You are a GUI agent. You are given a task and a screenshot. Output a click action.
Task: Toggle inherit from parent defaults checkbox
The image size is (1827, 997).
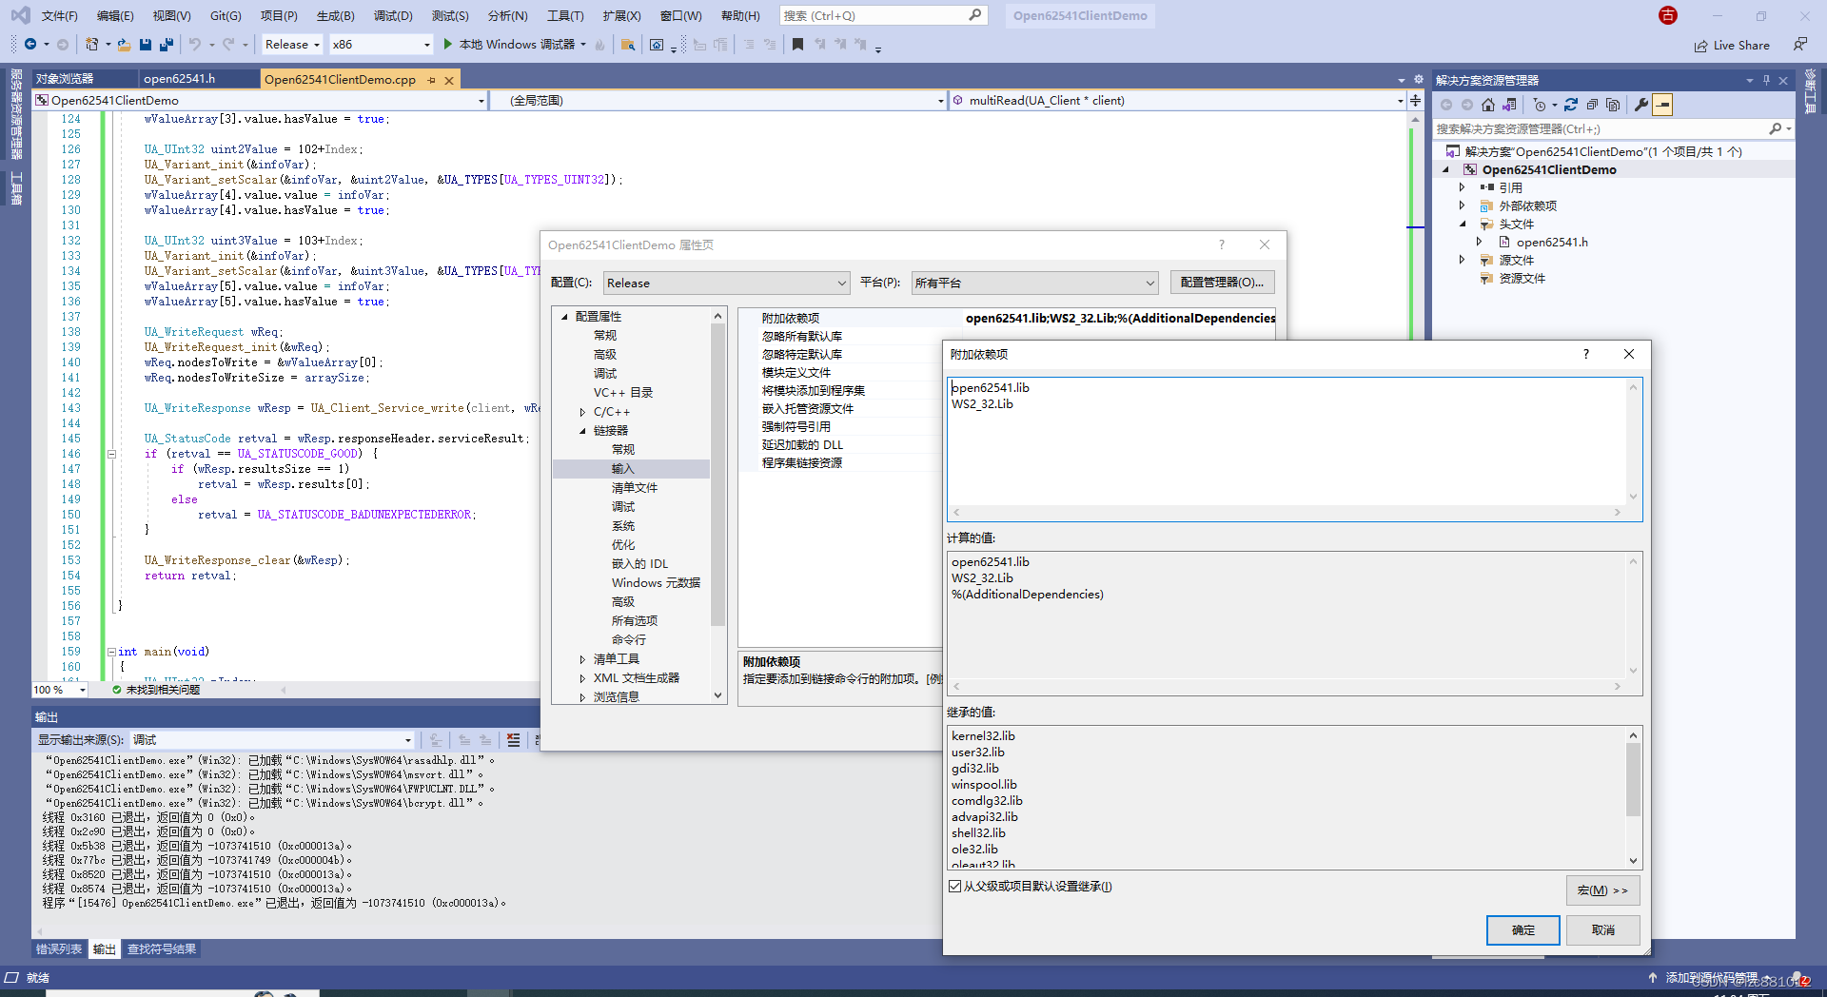point(954,886)
